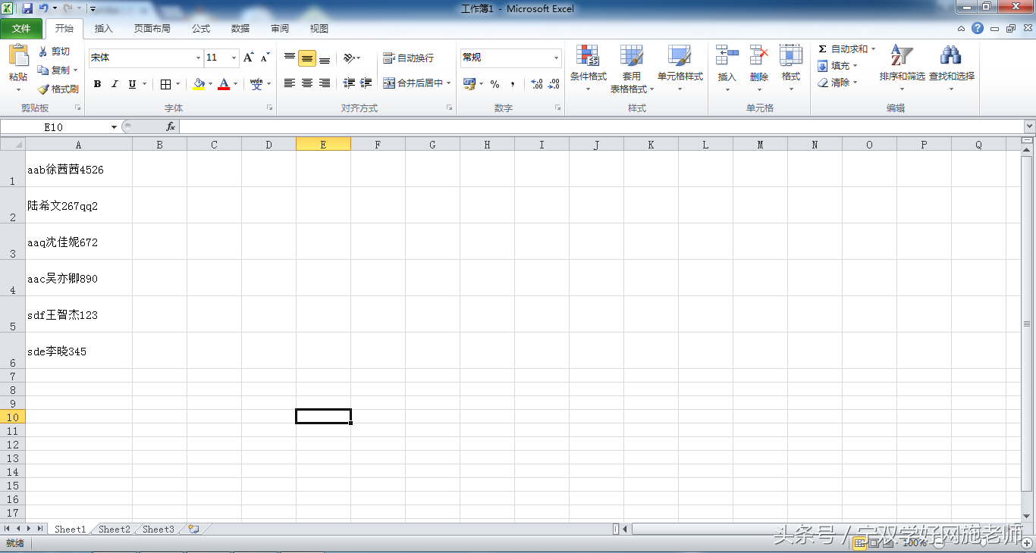Switch to Sheet2 worksheet tab
Screen dimensions: 1036x553
coord(115,530)
